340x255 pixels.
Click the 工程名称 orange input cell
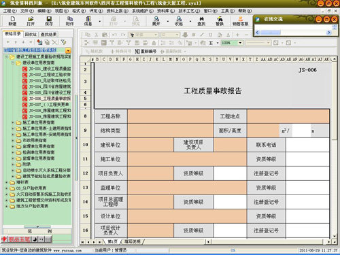pos(171,116)
